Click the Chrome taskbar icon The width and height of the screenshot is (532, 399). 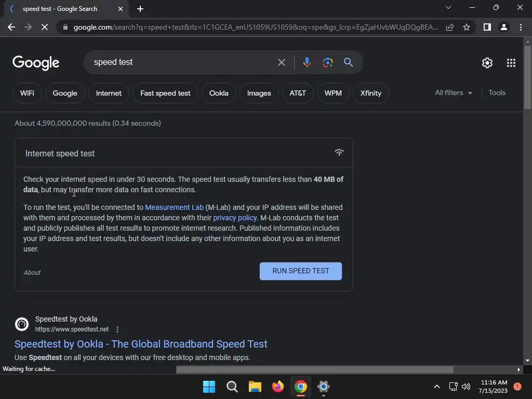301,387
